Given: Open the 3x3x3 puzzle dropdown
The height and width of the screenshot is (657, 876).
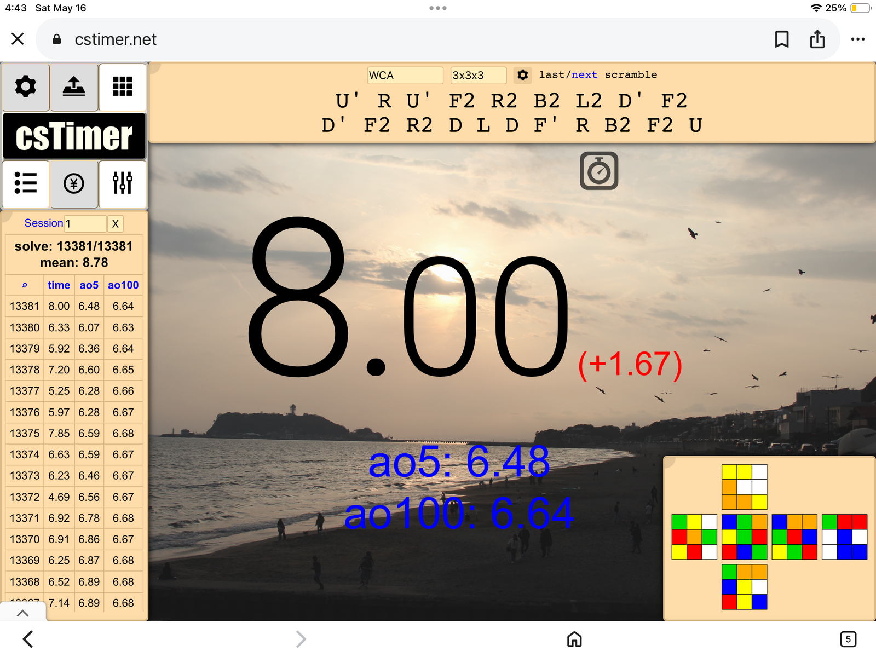Looking at the screenshot, I should (x=479, y=75).
